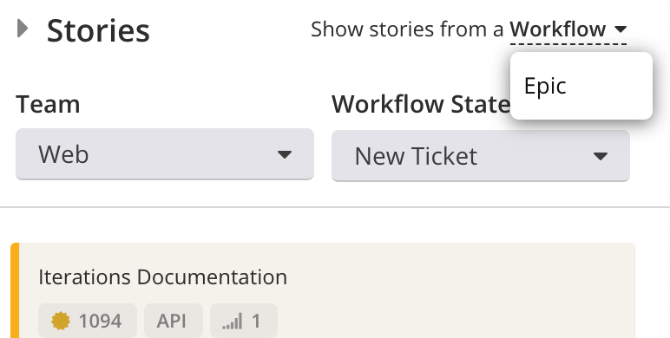Click the estimate bars icon
The width and height of the screenshot is (670, 338).
click(x=233, y=322)
